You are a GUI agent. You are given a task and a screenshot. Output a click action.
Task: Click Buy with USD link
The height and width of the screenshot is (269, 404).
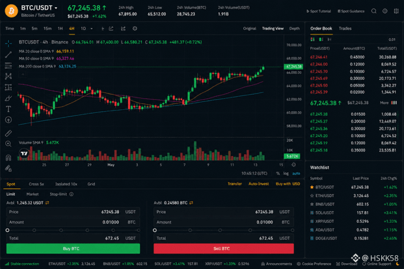pos(288,184)
